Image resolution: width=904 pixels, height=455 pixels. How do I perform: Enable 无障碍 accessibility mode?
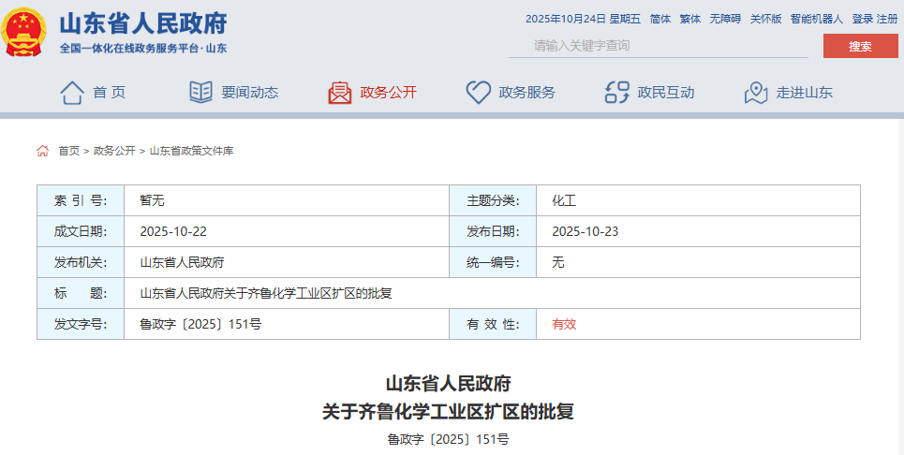724,19
